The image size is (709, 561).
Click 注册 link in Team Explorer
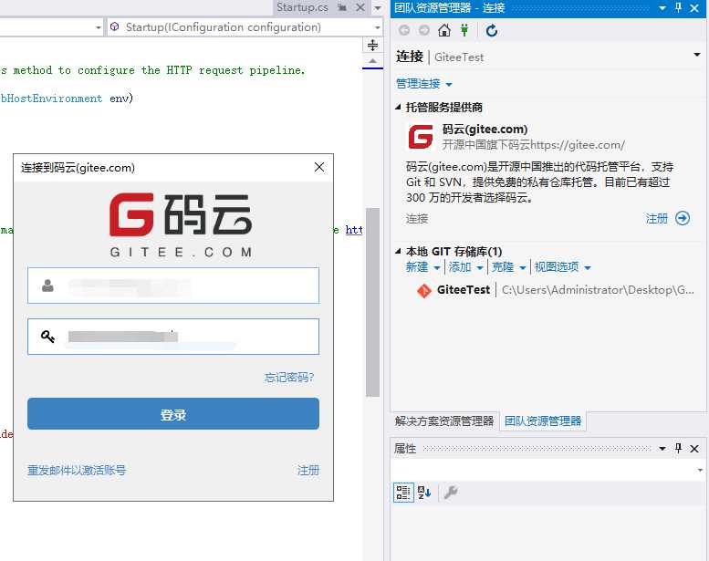(x=657, y=219)
